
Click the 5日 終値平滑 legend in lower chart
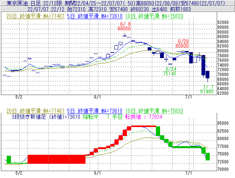point(95,111)
